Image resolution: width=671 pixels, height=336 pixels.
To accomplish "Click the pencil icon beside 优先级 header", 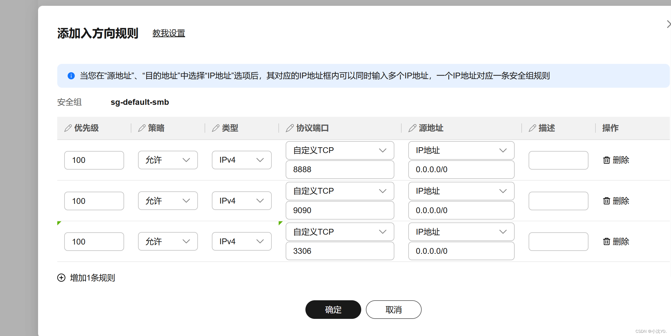I will coord(68,128).
